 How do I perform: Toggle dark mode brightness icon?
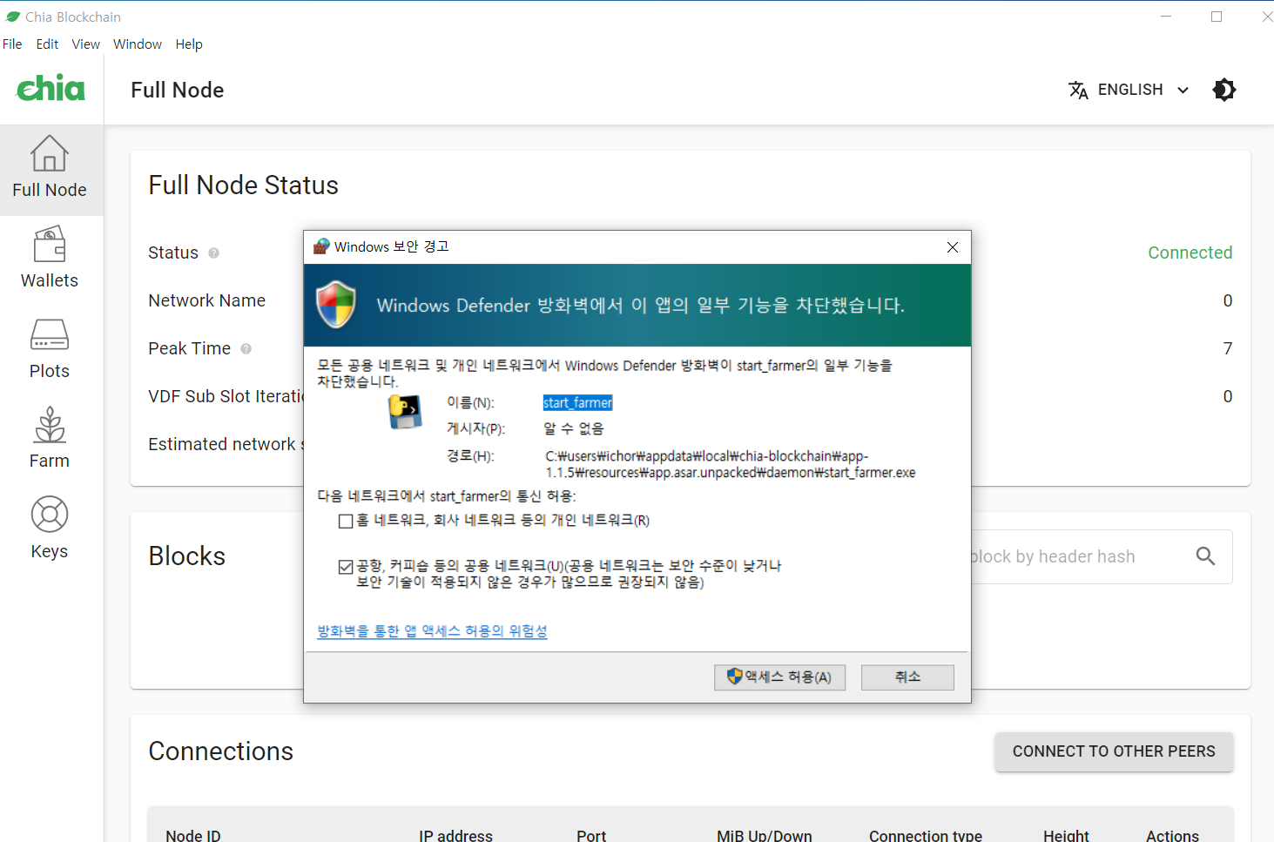point(1223,90)
